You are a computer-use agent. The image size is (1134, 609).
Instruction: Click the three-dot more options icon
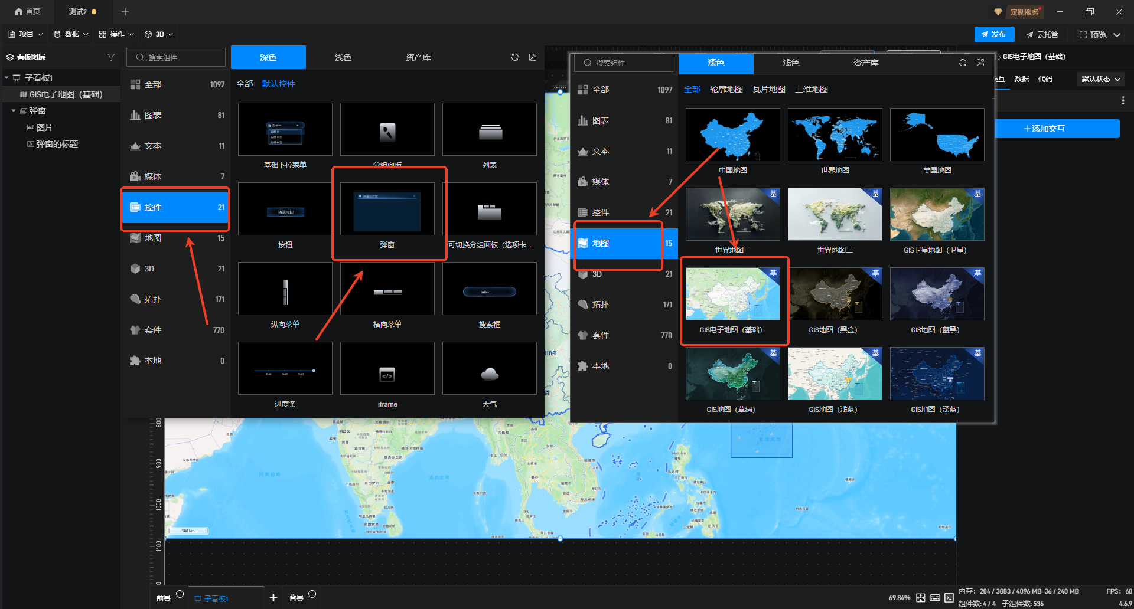pyautogui.click(x=1123, y=101)
